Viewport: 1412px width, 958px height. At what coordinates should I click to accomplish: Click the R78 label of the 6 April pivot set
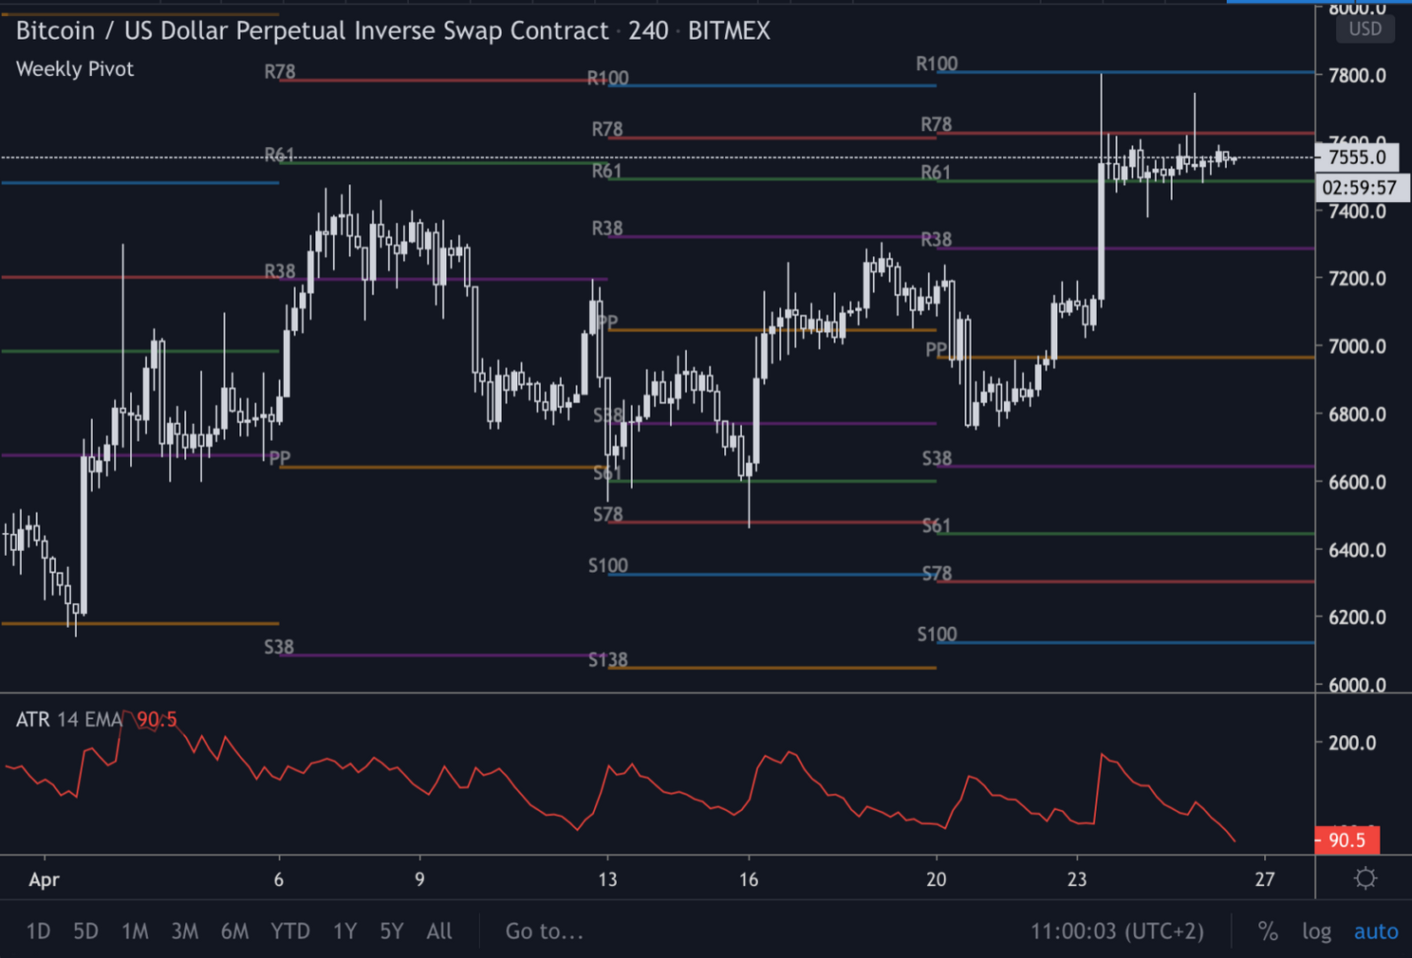click(x=280, y=71)
